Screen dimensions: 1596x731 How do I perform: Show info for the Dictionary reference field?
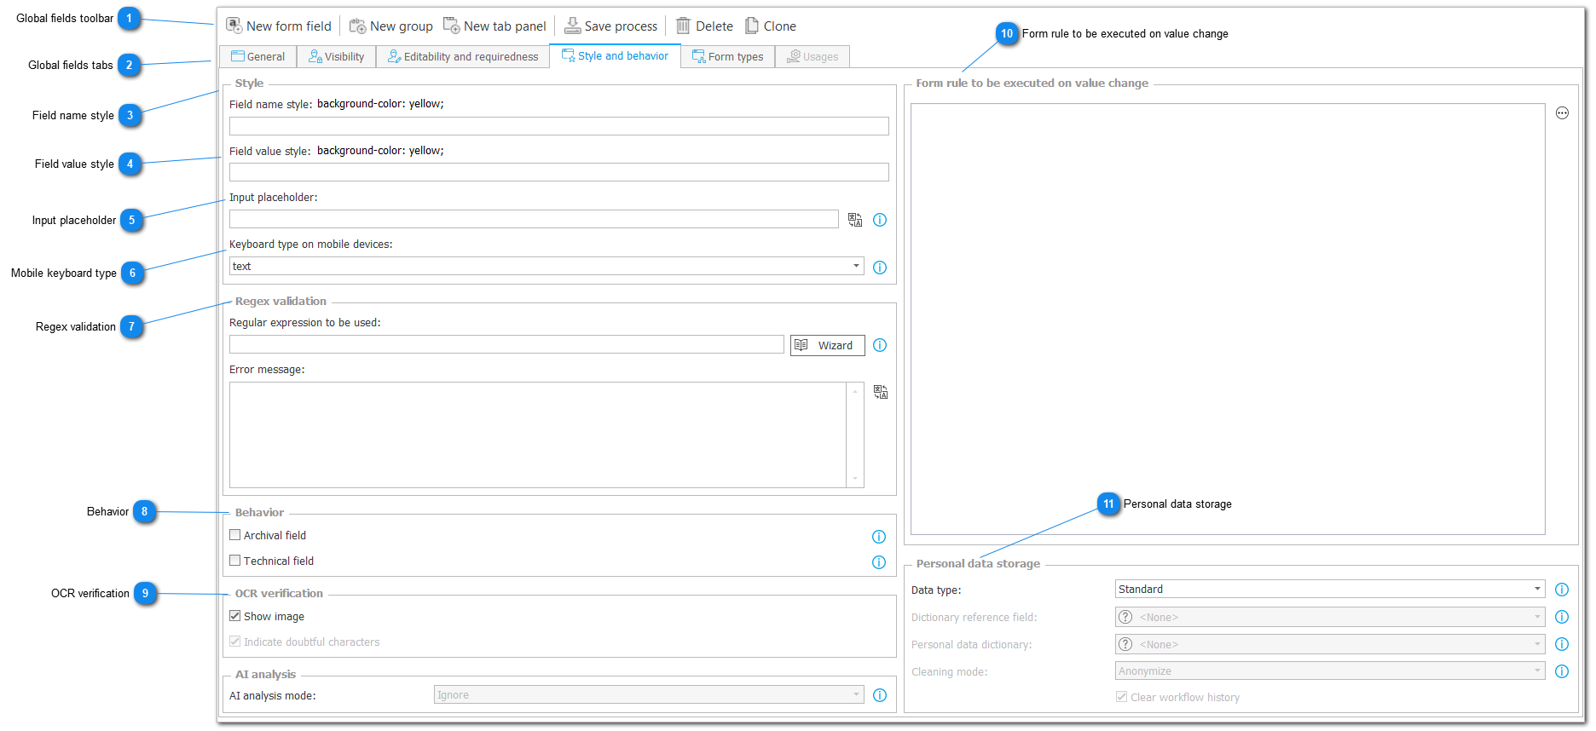coord(1562,617)
